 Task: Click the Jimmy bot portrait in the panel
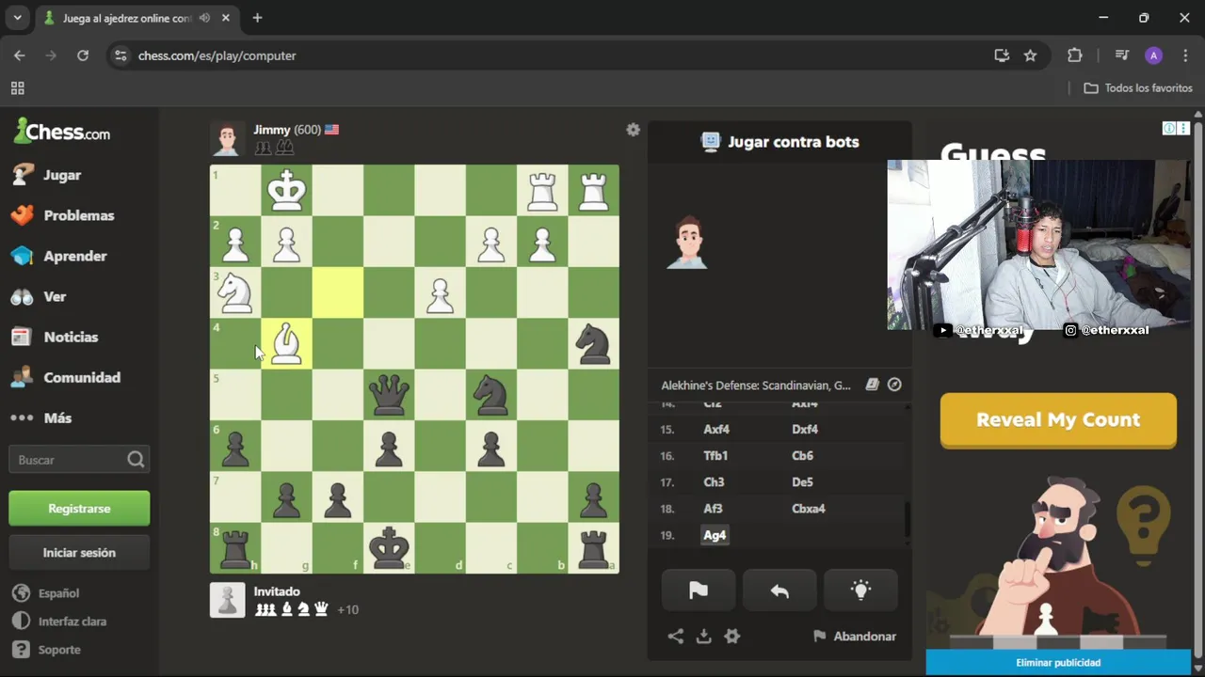click(x=686, y=242)
